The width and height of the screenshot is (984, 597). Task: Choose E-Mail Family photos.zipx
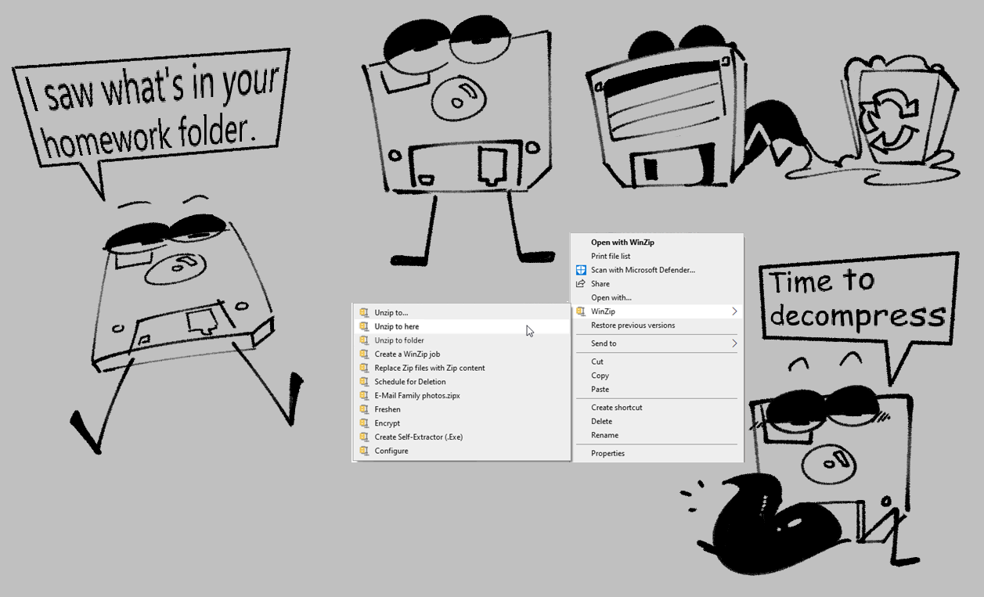pos(416,396)
